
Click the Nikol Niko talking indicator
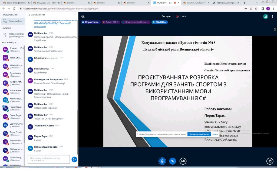pos(160,22)
